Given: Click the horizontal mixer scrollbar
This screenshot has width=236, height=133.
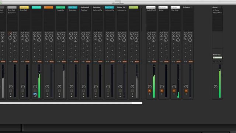Looking at the screenshot, I should [71, 103].
